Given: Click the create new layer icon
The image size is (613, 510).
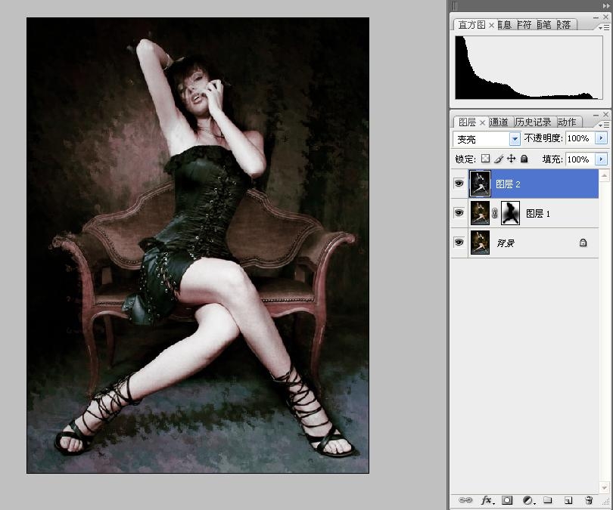Looking at the screenshot, I should 568,500.
